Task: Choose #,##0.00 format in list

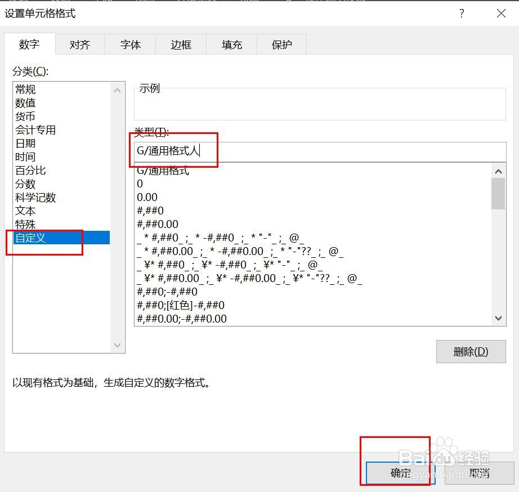Action: coord(313,224)
